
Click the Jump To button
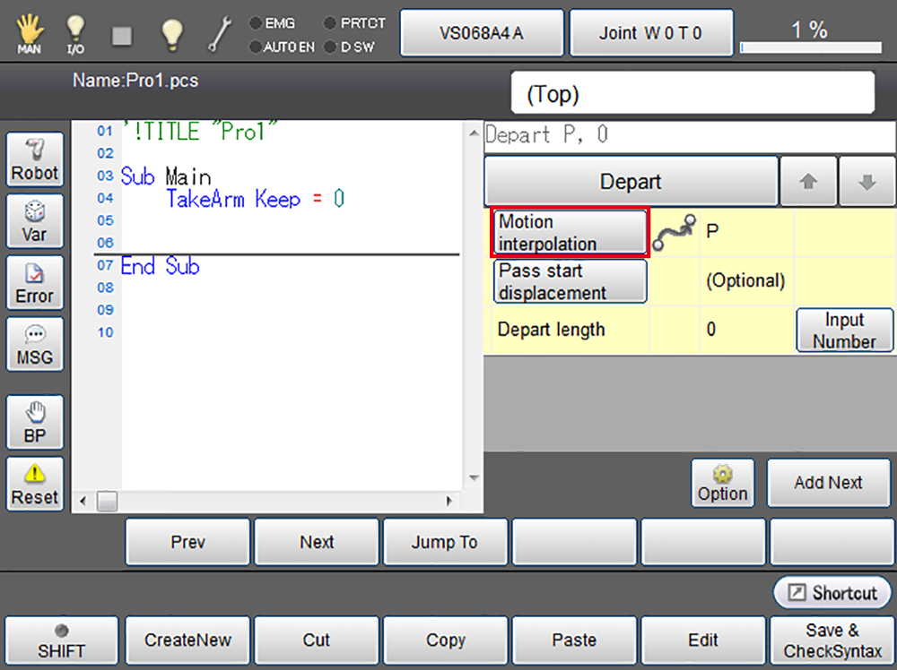[445, 542]
